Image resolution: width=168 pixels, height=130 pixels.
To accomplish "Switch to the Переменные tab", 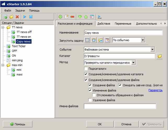I will click(x=123, y=24).
